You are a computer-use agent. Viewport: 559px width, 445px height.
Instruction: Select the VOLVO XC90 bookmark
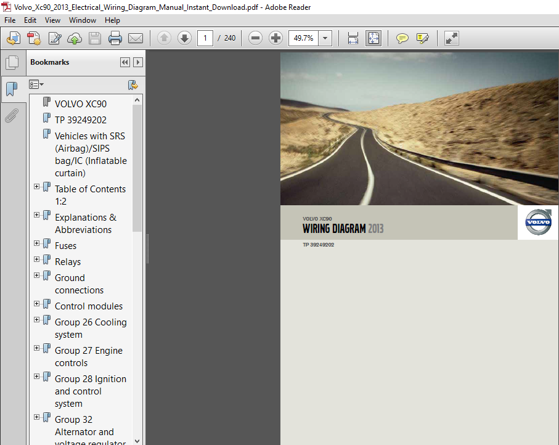coord(81,104)
